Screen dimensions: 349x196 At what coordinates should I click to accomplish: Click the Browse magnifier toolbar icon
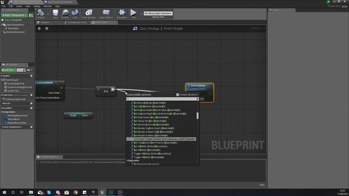[65, 14]
